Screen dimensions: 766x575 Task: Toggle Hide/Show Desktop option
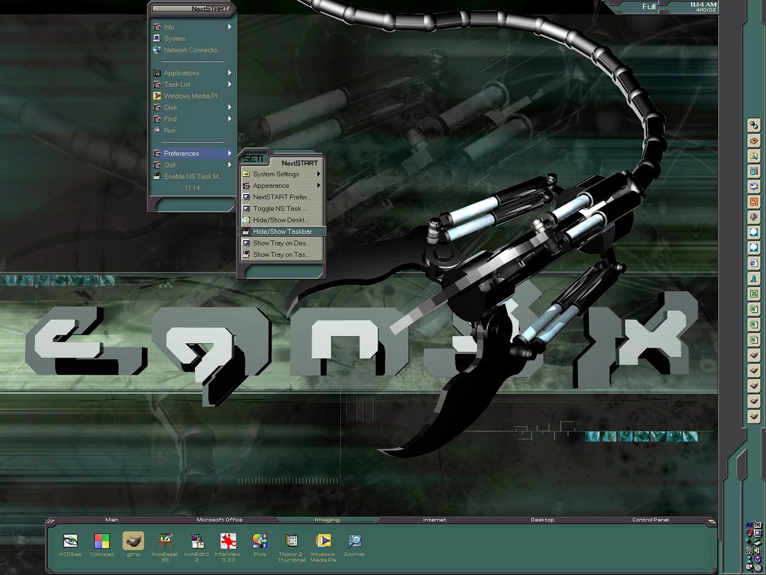pyautogui.click(x=279, y=220)
